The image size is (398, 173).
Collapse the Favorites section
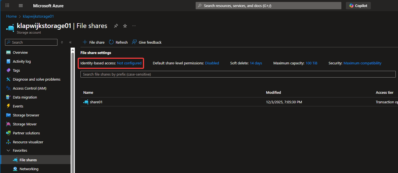[x=8, y=150]
